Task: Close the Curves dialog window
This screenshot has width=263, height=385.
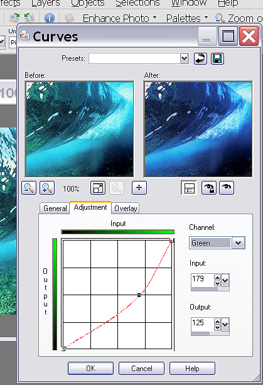Action: point(249,36)
